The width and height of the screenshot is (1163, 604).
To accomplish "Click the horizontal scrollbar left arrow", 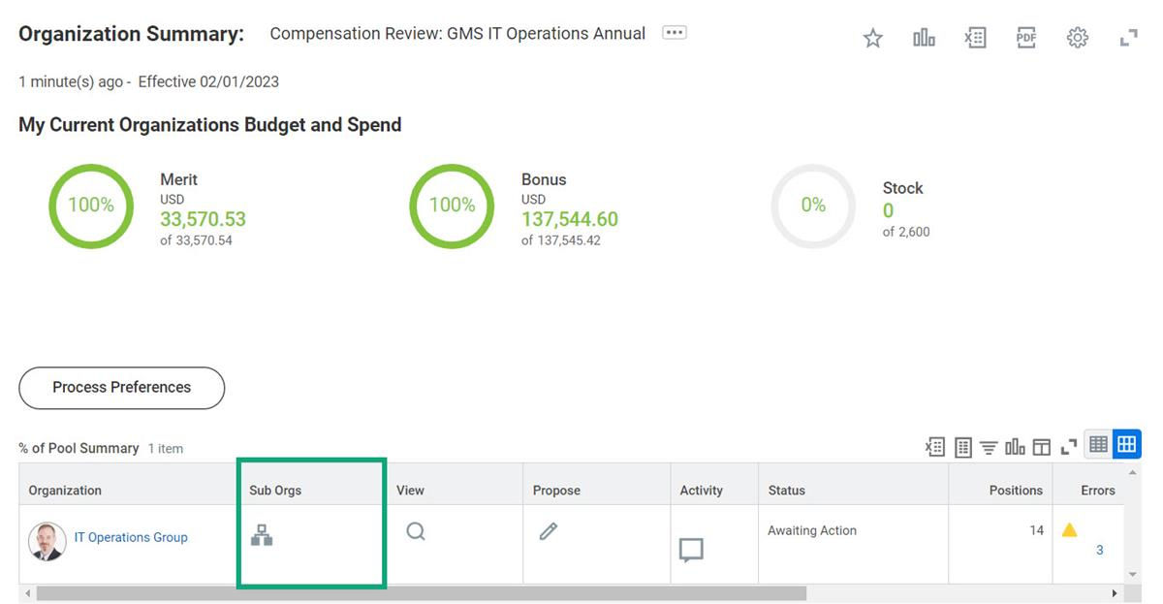I will [x=27, y=593].
